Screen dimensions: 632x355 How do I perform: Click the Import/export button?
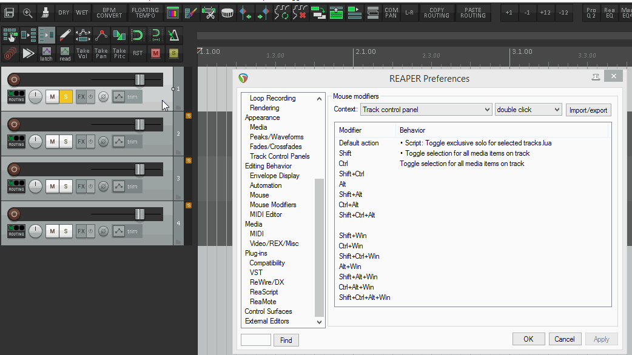pyautogui.click(x=588, y=110)
